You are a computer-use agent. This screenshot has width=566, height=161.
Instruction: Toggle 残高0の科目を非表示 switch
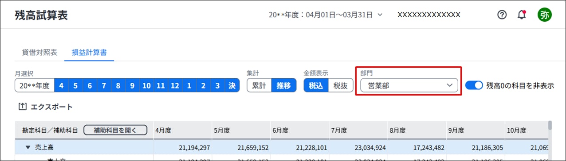click(x=474, y=85)
